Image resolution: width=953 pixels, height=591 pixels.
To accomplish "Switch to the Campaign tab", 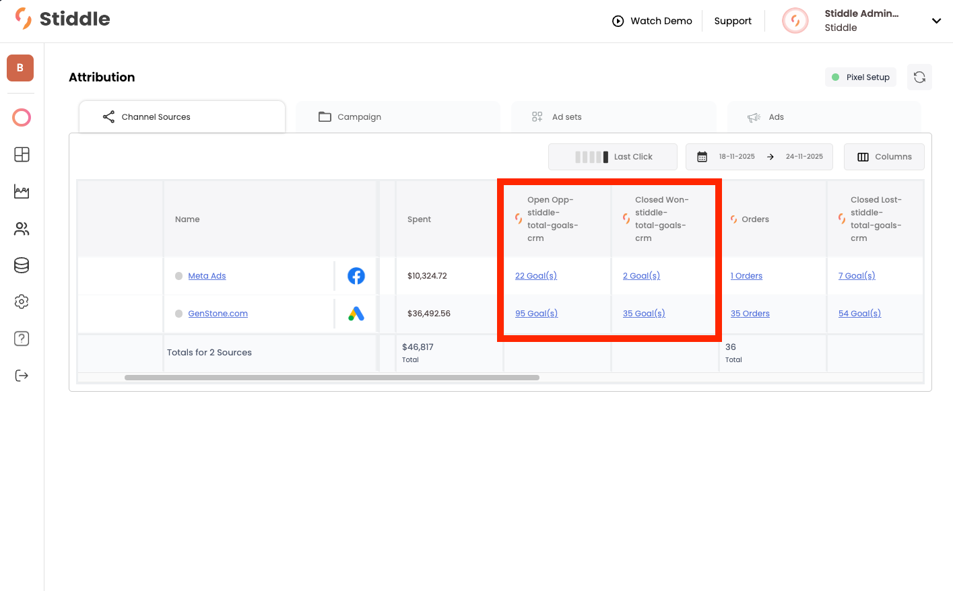I will (x=397, y=117).
